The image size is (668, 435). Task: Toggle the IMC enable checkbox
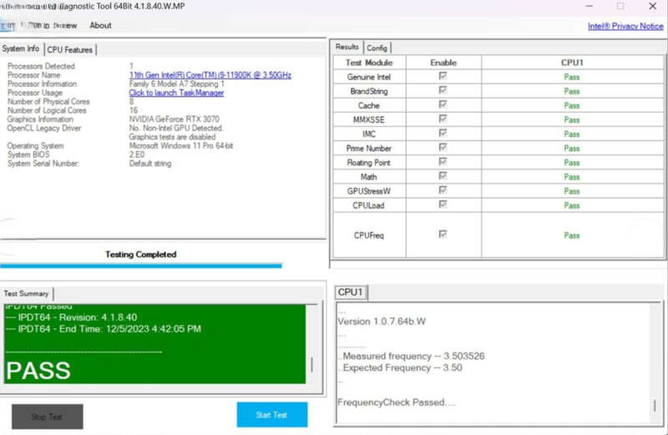point(443,133)
